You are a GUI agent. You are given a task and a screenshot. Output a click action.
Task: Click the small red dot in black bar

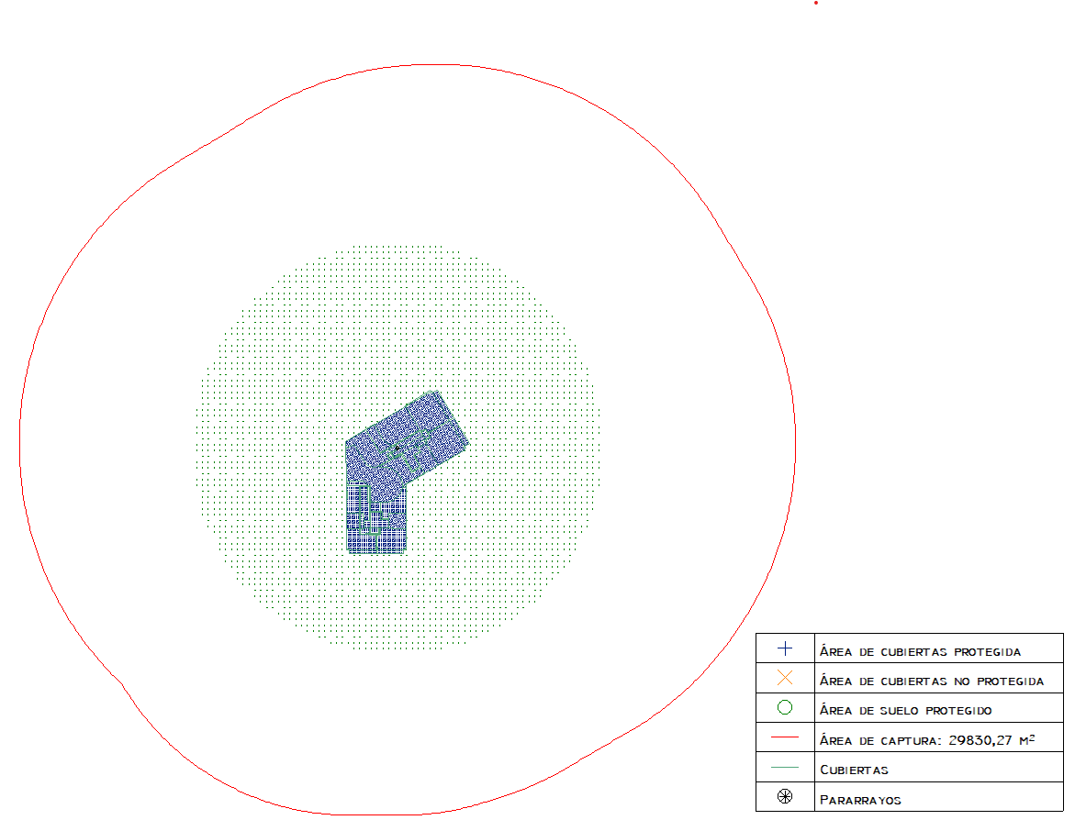815,3
